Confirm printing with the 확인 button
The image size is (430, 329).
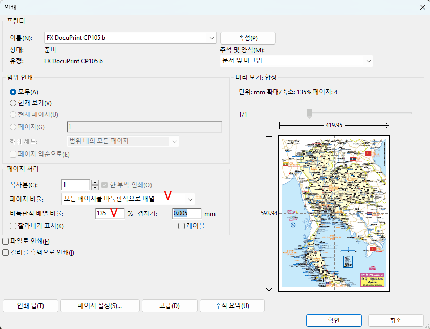[334, 320]
